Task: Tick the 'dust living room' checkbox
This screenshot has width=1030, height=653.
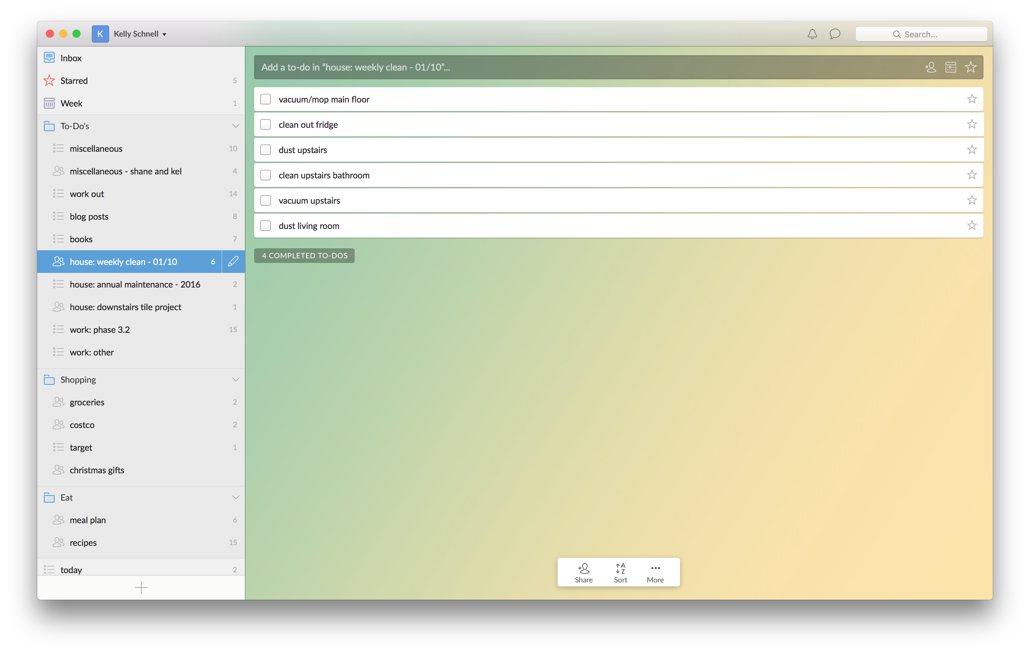Action: pyautogui.click(x=265, y=226)
